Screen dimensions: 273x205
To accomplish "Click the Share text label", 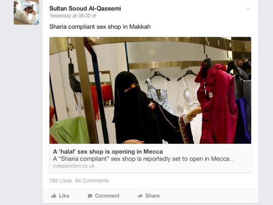I will click(153, 196).
